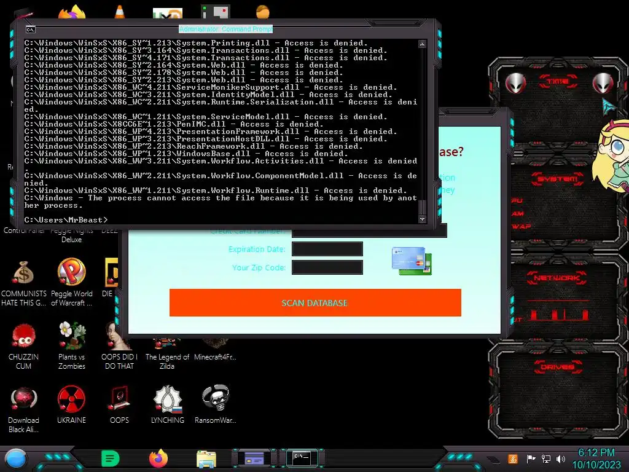
Task: Click the Command Prompt scrollbar down arrow
Action: [422, 219]
